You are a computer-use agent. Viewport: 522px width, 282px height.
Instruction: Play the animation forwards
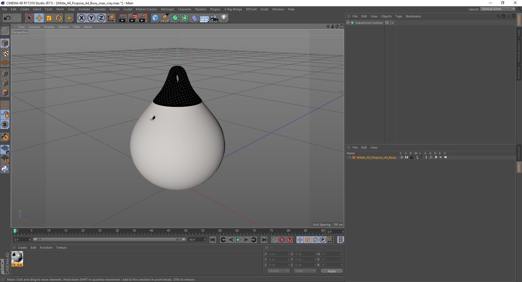pyautogui.click(x=238, y=240)
